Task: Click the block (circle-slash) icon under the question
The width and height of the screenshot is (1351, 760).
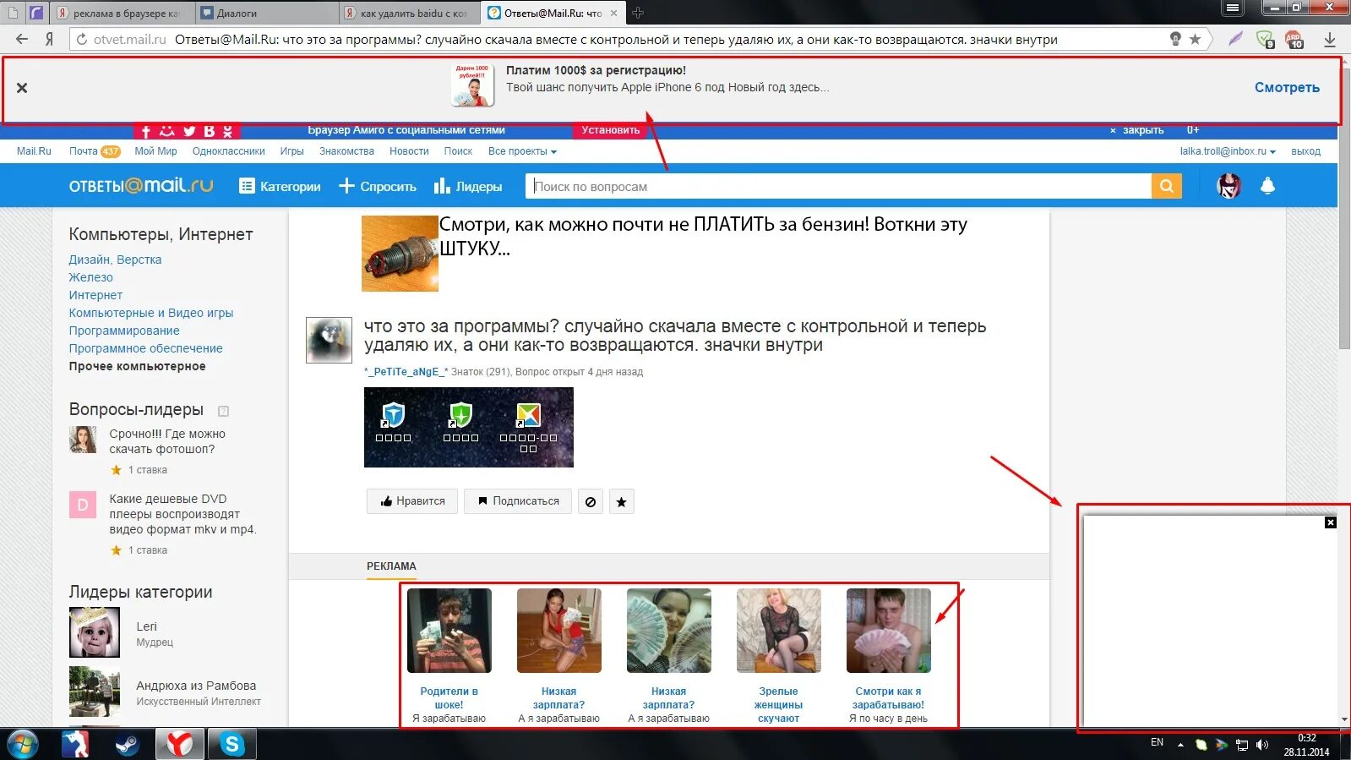Action: 591,501
